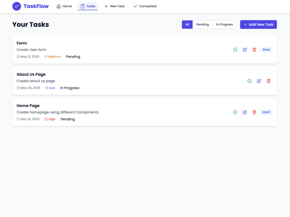Click the 'May 21, 2025' date
This screenshot has width=290, height=217.
(30, 57)
